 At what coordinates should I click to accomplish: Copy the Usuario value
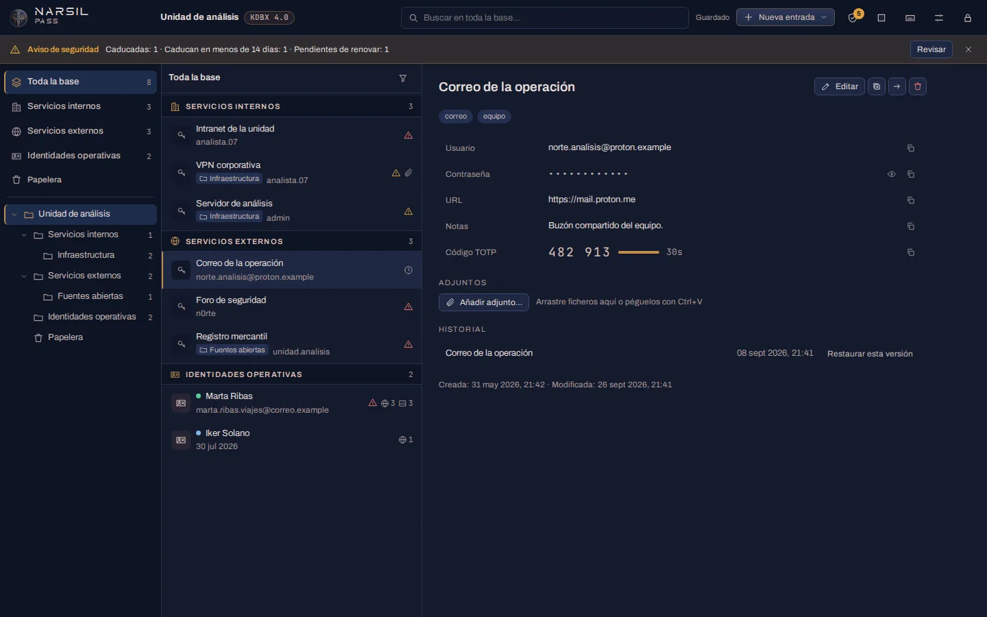pyautogui.click(x=911, y=148)
